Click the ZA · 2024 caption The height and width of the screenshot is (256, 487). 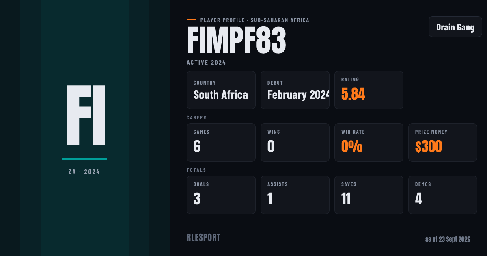click(x=84, y=172)
